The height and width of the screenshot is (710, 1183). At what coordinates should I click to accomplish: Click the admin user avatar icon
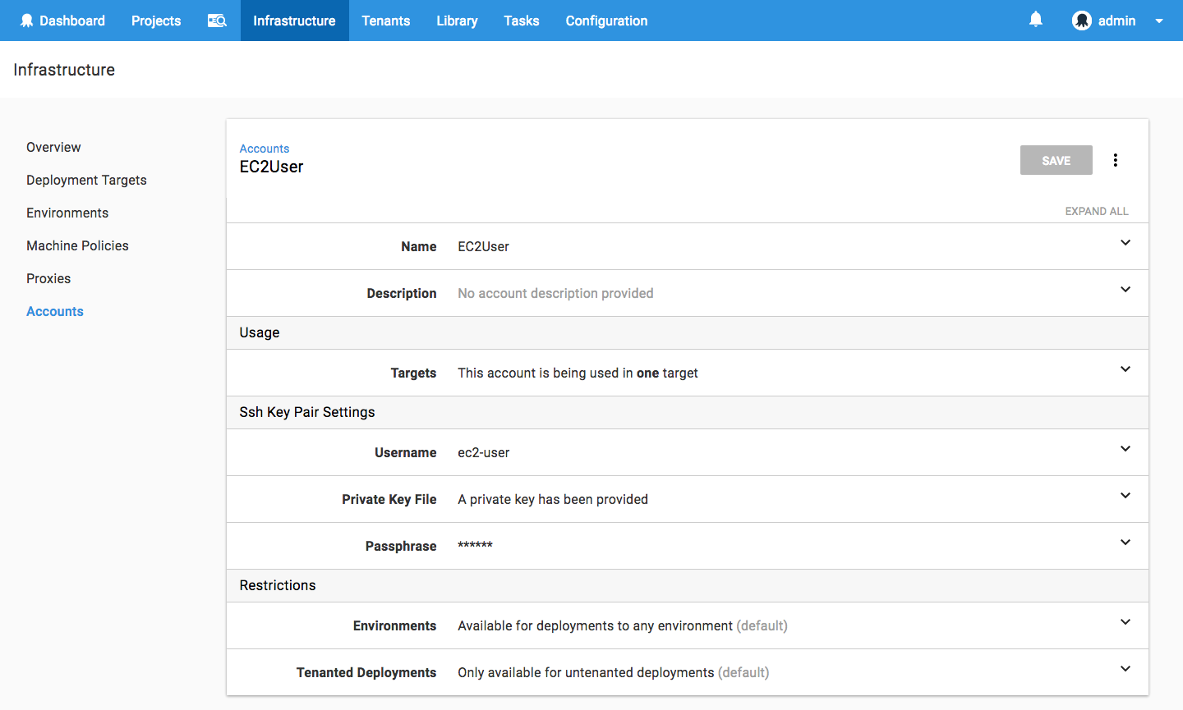click(x=1081, y=21)
